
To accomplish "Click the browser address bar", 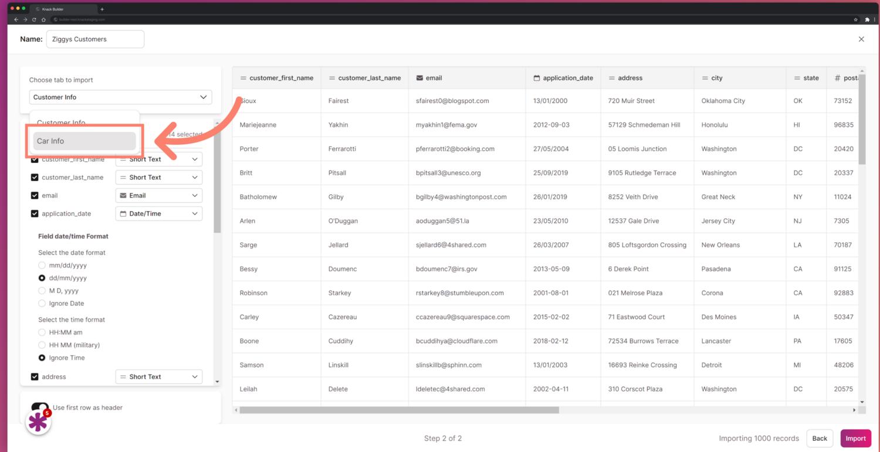I will coord(451,19).
